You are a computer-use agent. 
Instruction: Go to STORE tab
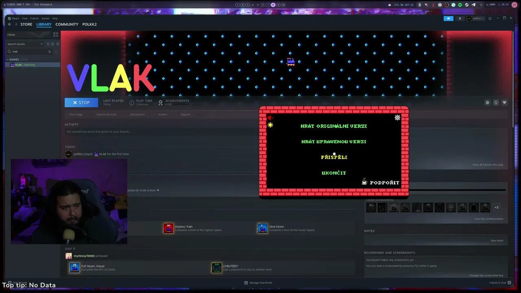[26, 24]
